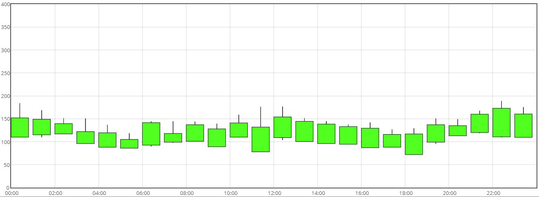
Task: Click the 400 value axis label
Action: pyautogui.click(x=6, y=4)
